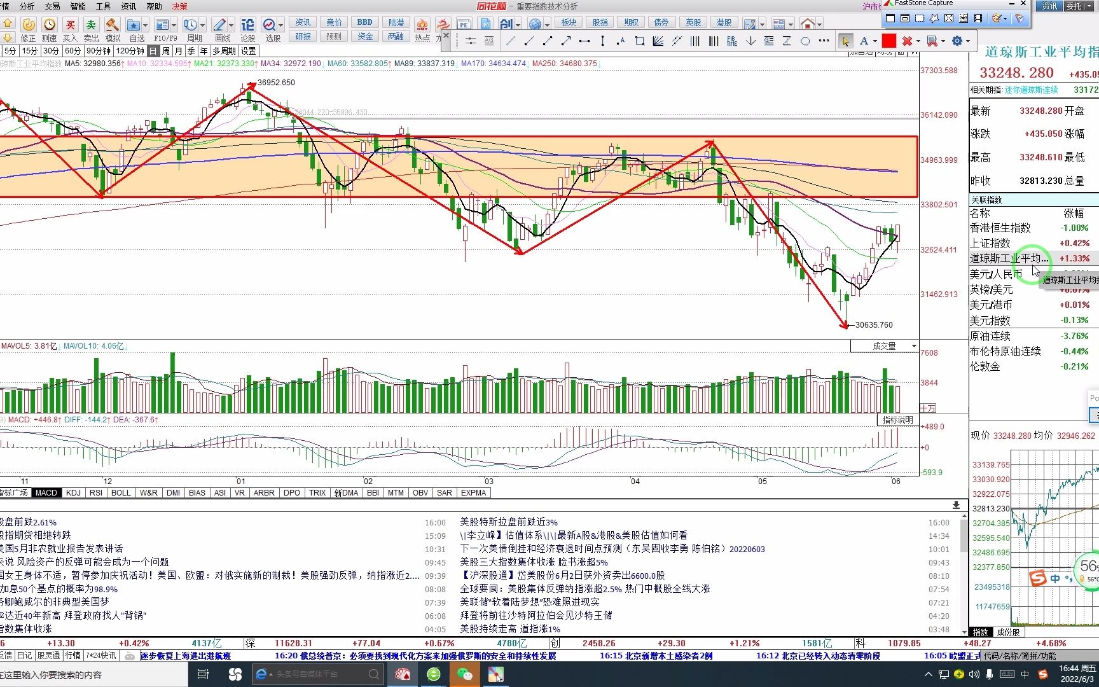This screenshot has height=687, width=1099.
Task: Select the FIB TIME drawing tool
Action: click(x=732, y=41)
